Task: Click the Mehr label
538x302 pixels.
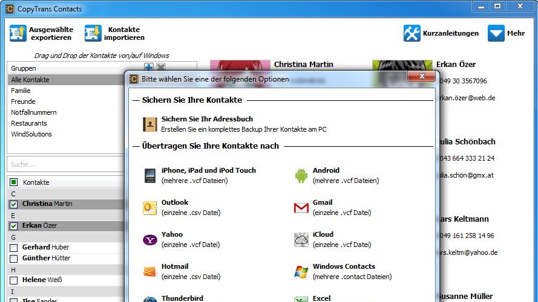Action: click(516, 33)
